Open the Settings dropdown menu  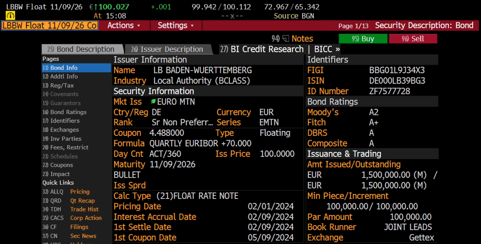pos(176,25)
